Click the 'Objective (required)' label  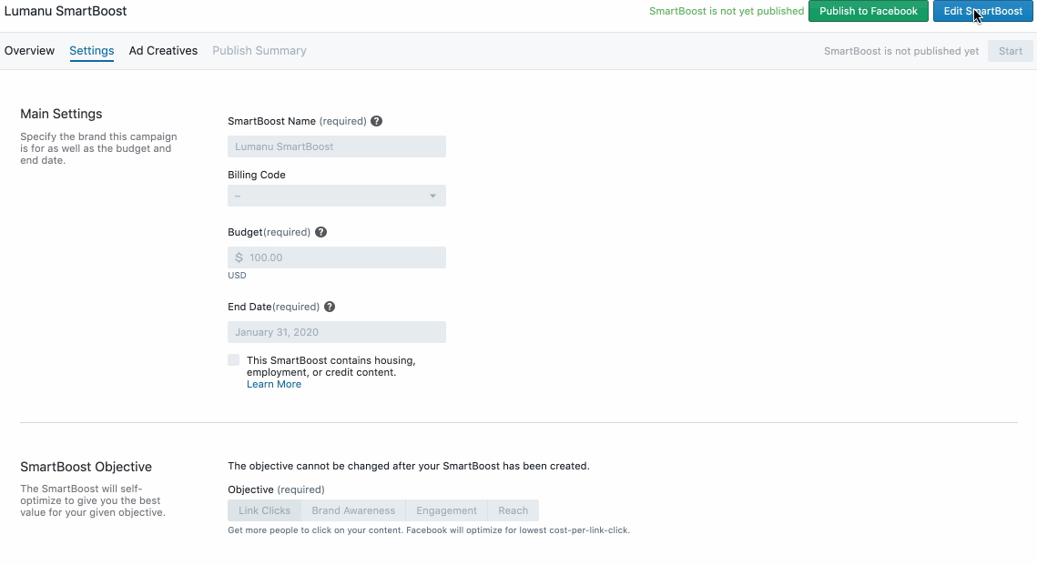point(276,489)
